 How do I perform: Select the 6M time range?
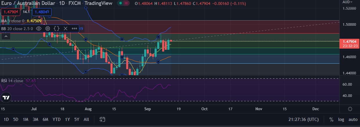click(x=46, y=119)
